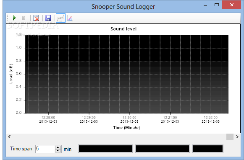
Task: Click the middle black status display box
Action: pyautogui.click(x=163, y=149)
